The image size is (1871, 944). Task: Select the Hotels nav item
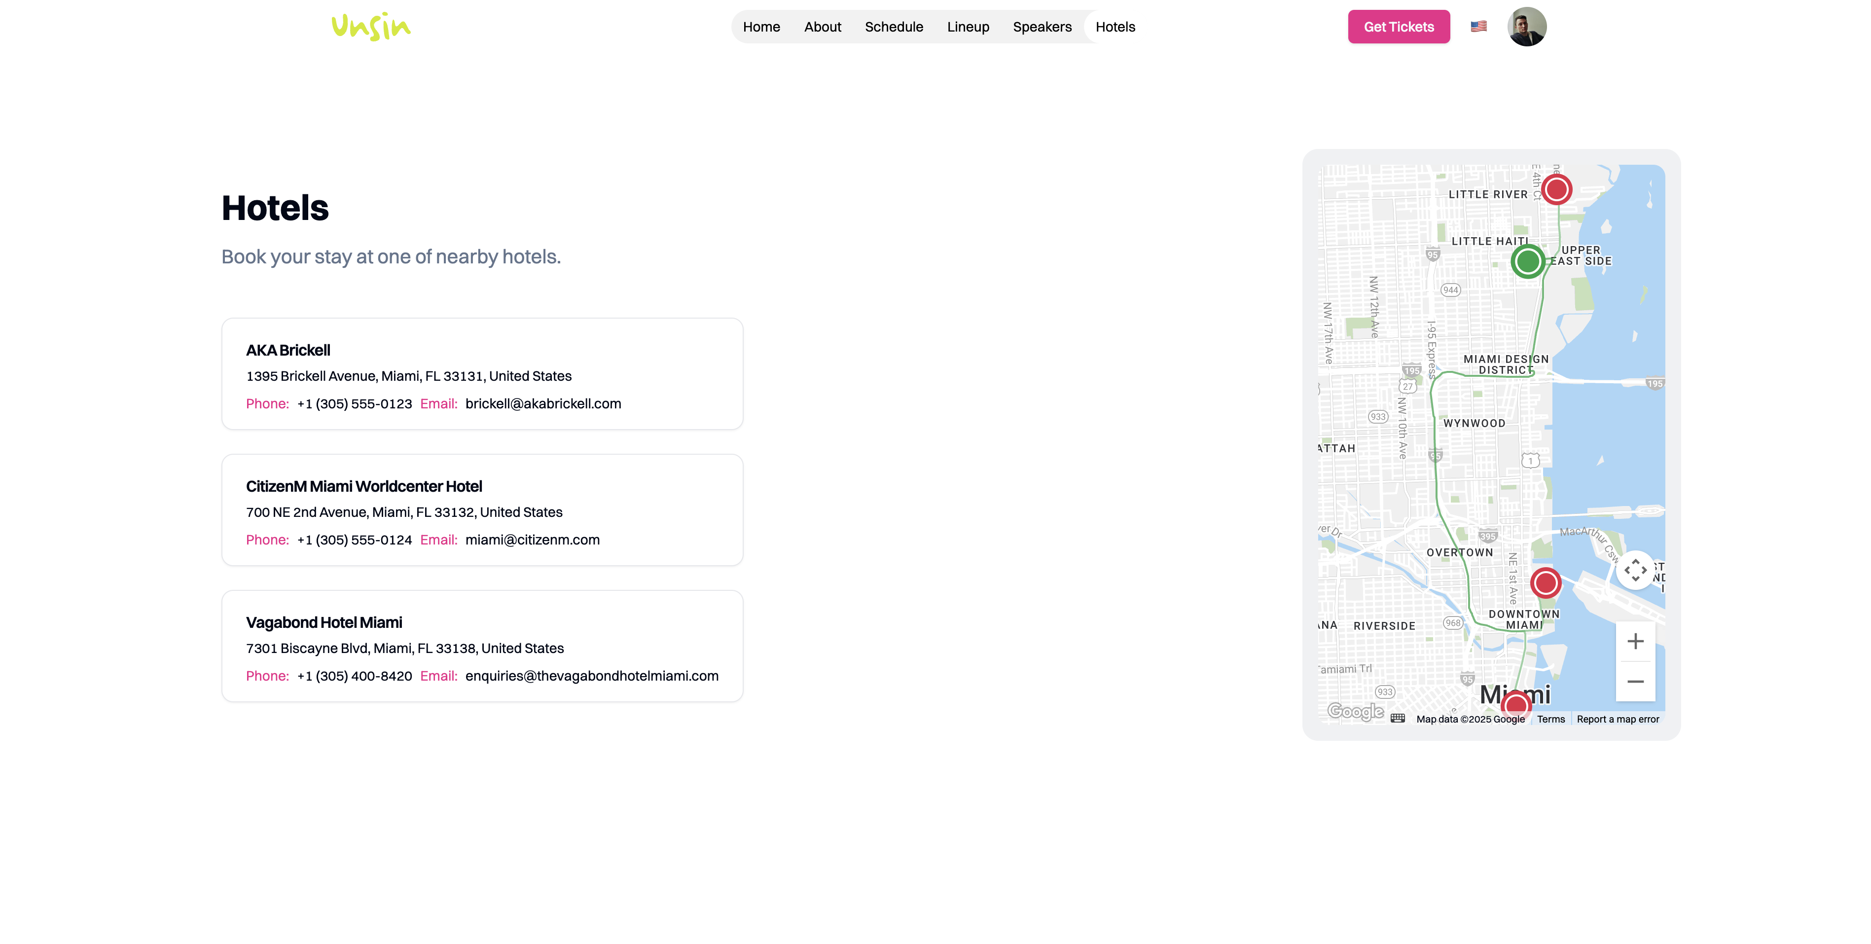click(x=1115, y=27)
